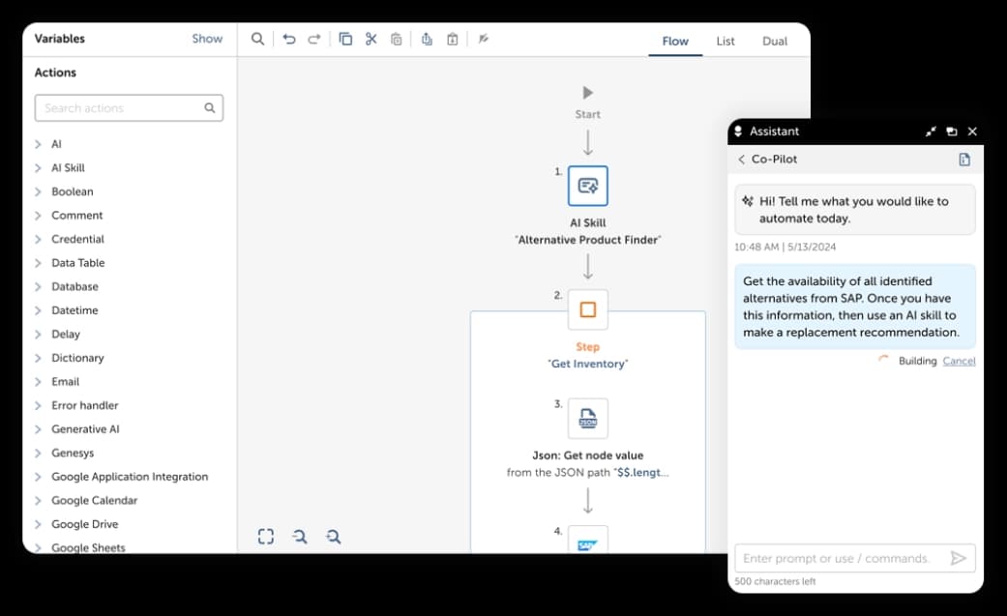Cancel the Building process in Assistant

[959, 360]
